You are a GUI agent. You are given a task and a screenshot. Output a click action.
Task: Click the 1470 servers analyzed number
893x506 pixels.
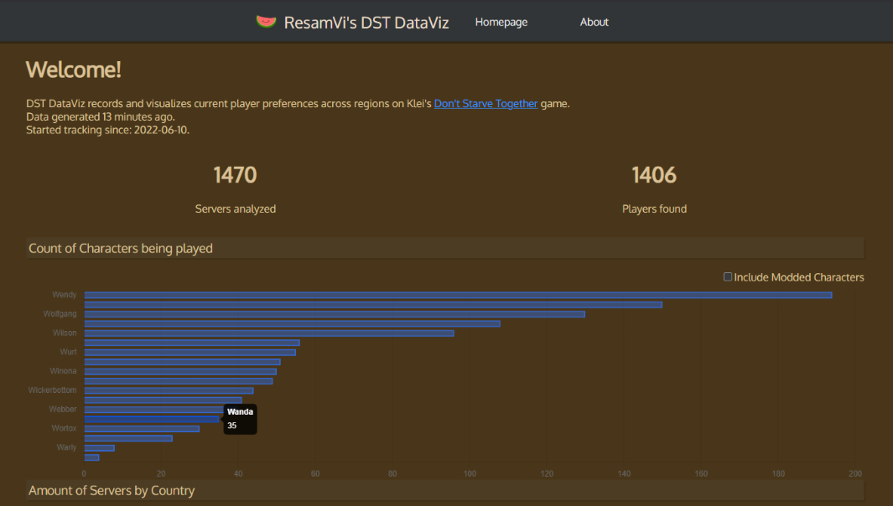coord(235,175)
